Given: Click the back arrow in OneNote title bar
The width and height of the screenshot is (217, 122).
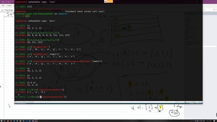Looking at the screenshot, I should click(3, 2).
